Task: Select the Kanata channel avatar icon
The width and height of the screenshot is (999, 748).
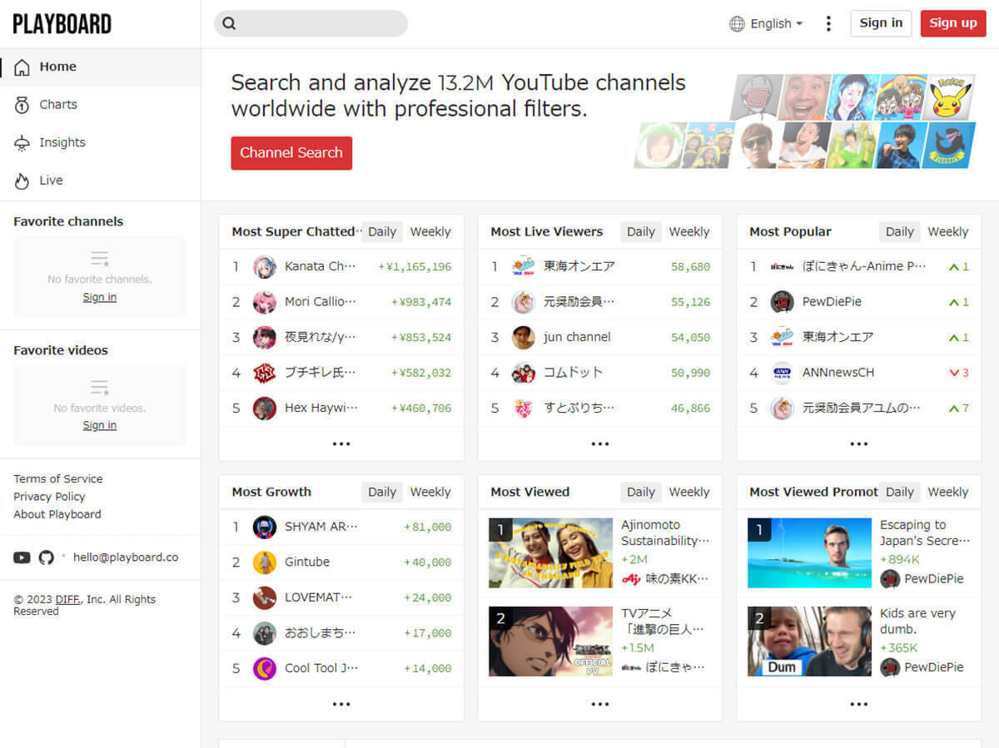Action: [x=265, y=267]
